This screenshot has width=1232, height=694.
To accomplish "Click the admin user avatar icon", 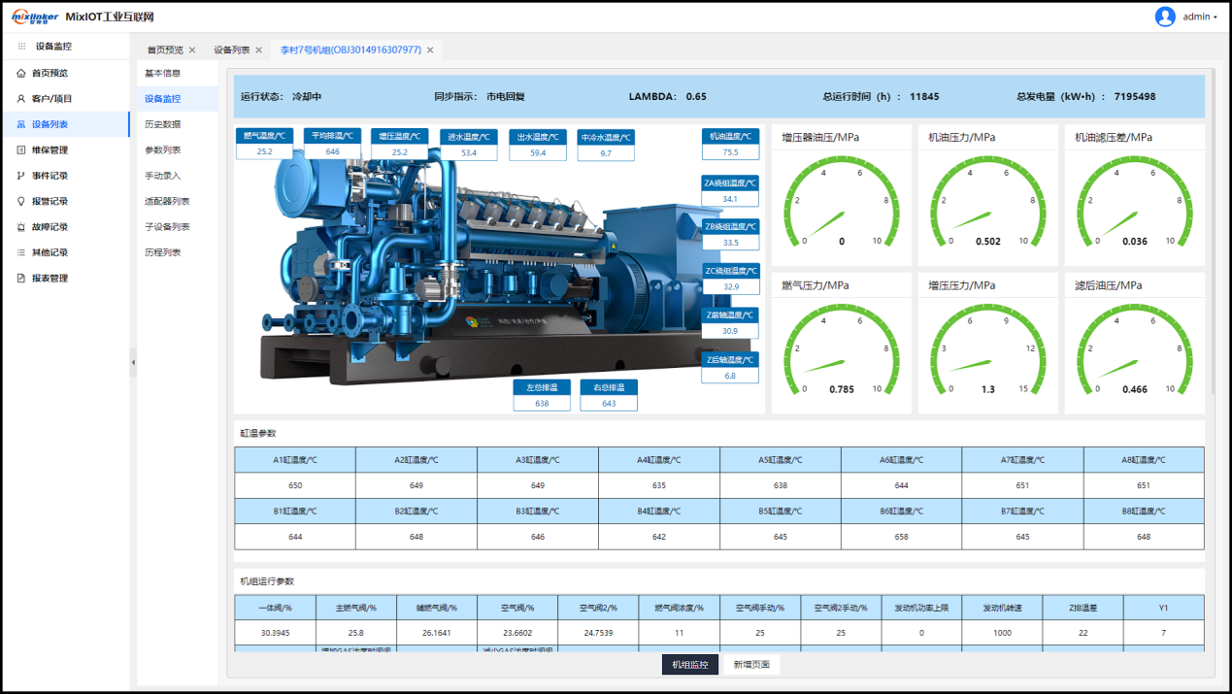I will (x=1165, y=17).
